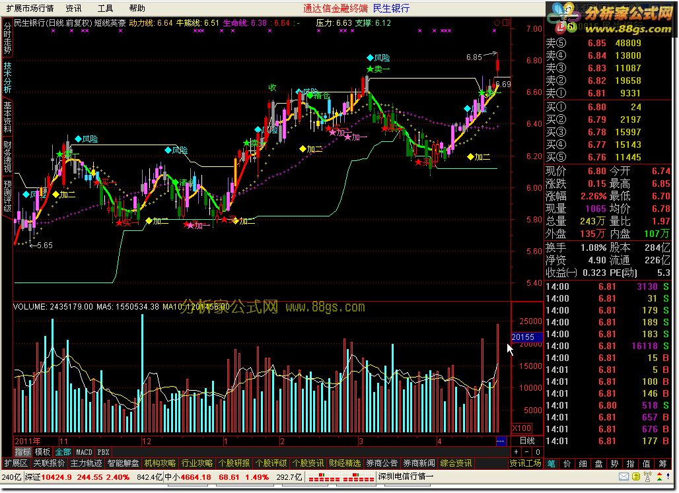Click the minus zoom button beside 日线
The width and height of the screenshot is (679, 493).
click(x=526, y=452)
